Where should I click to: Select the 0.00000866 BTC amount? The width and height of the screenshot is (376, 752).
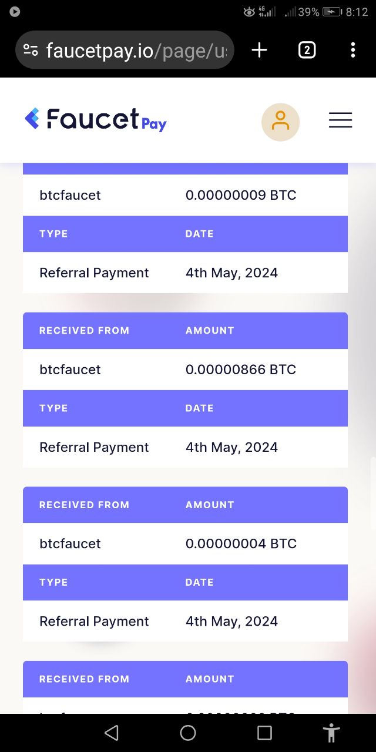(x=240, y=370)
